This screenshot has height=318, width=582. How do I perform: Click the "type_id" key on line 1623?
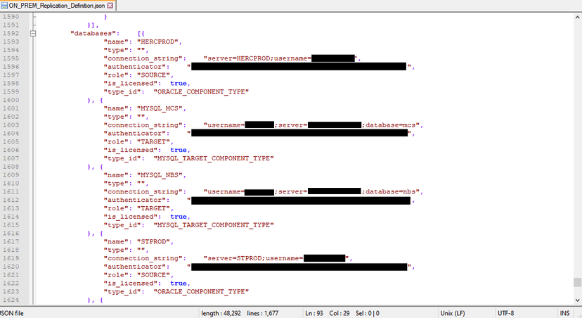tap(122, 292)
